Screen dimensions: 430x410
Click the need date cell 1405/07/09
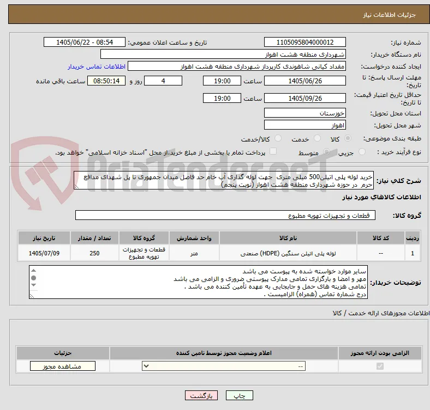(44, 253)
